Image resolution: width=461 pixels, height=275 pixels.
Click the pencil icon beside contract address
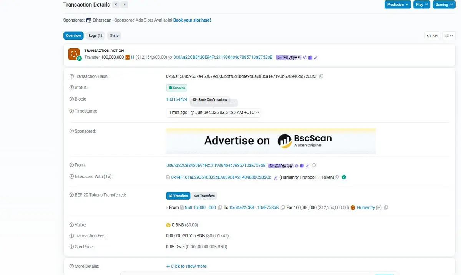[x=276, y=177]
